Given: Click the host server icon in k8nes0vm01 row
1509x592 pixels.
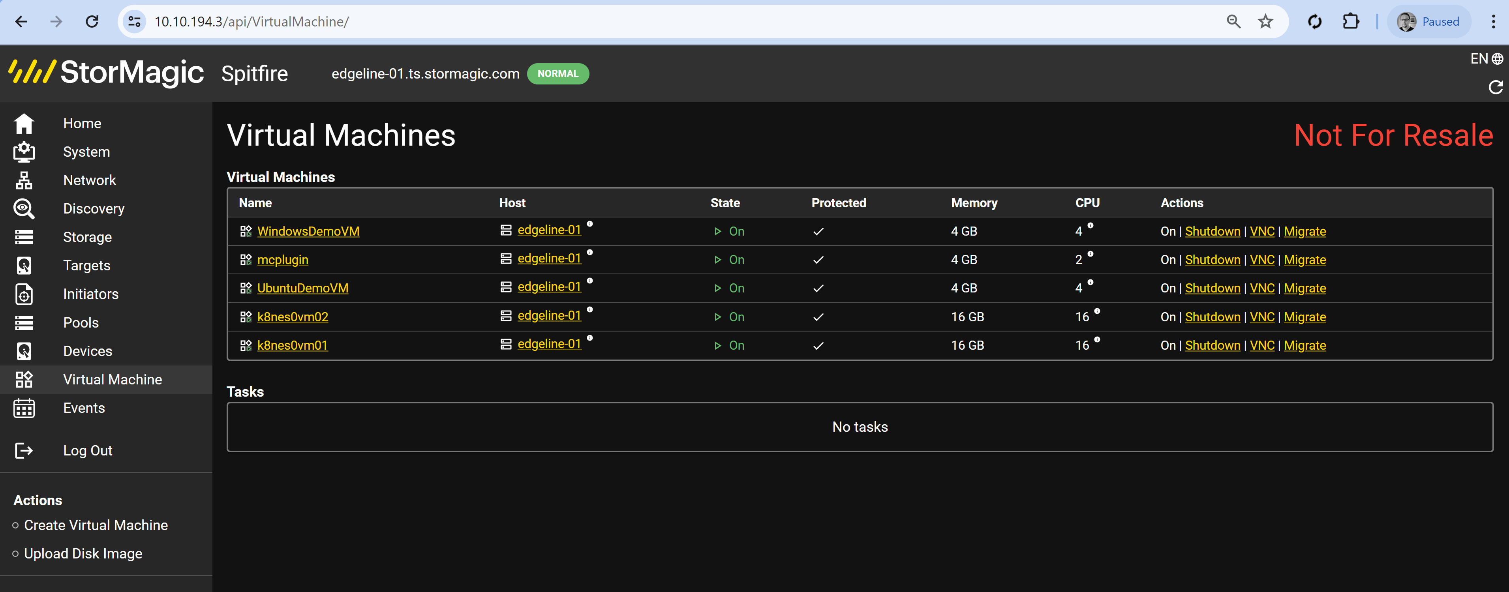Looking at the screenshot, I should click(x=506, y=344).
